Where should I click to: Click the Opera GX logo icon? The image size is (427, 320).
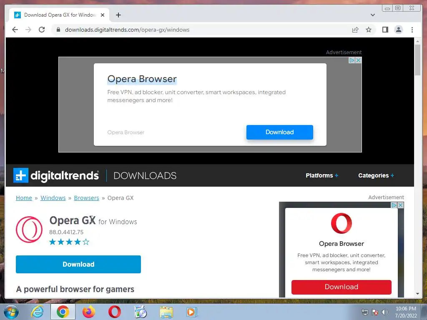[x=29, y=230]
